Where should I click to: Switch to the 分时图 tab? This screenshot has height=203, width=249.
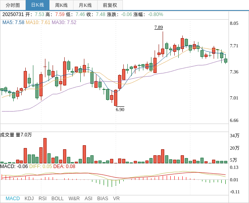(13, 5)
